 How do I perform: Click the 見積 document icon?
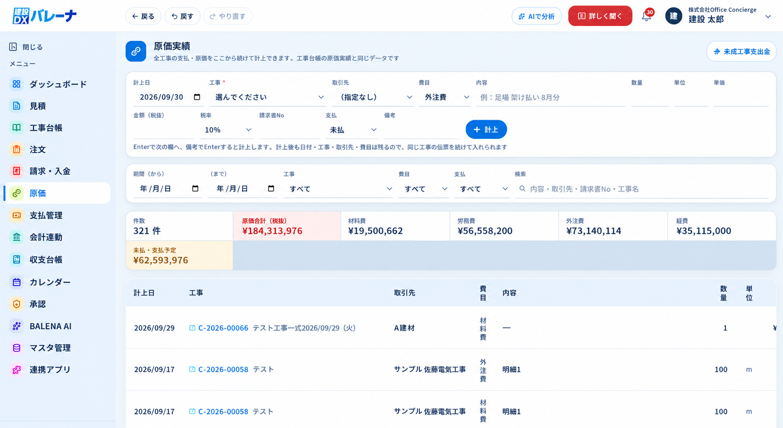[17, 106]
